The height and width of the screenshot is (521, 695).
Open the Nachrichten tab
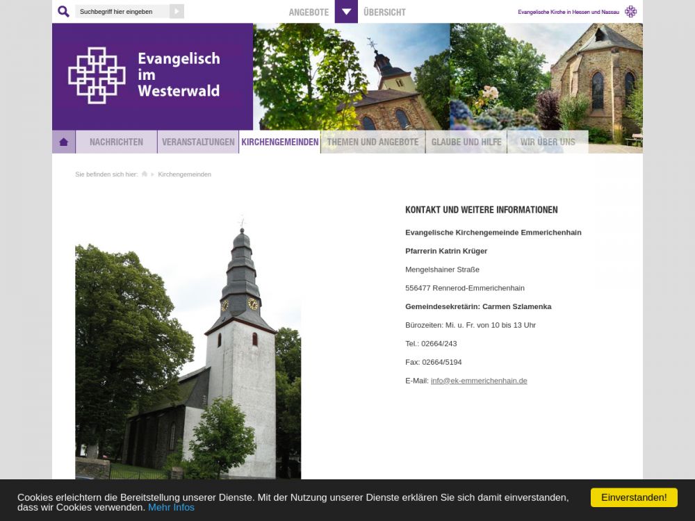[x=116, y=142]
